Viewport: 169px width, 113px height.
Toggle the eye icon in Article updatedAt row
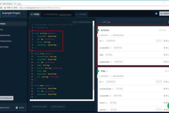point(166,62)
